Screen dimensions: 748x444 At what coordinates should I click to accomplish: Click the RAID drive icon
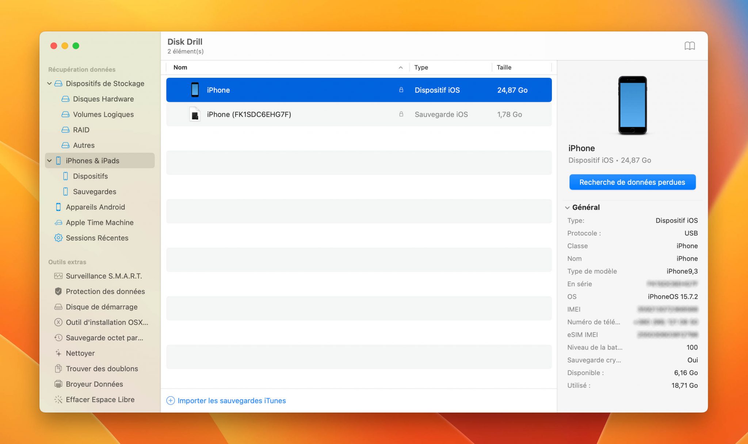(65, 130)
